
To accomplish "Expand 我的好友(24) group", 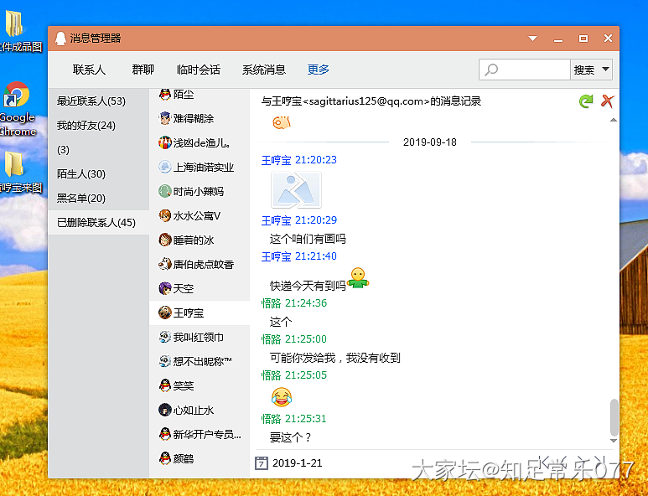I will tap(86, 126).
